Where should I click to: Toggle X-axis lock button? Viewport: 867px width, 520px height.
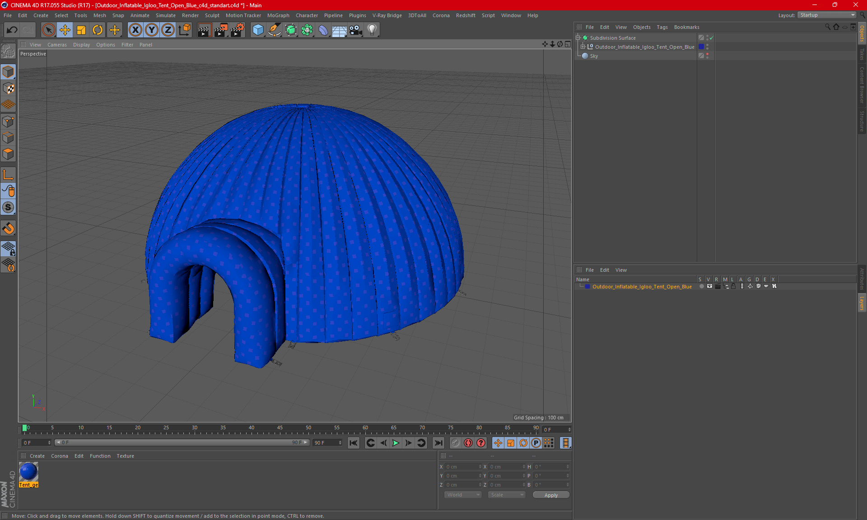[x=135, y=30]
